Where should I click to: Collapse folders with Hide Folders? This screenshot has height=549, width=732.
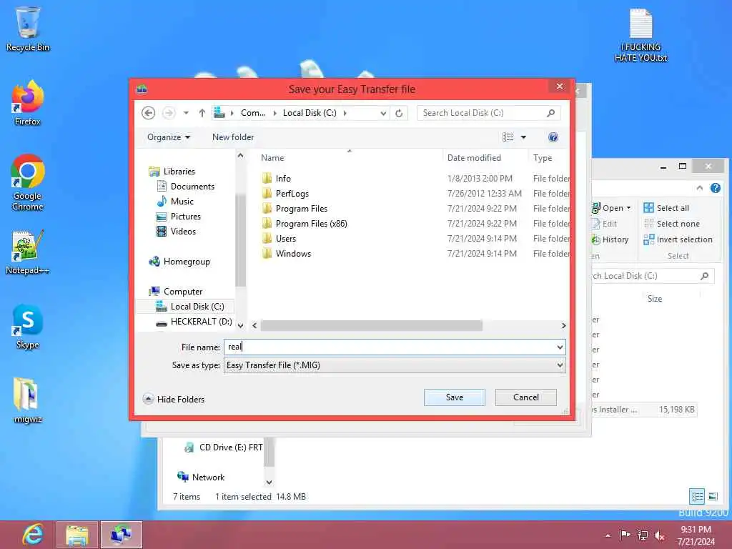pyautogui.click(x=174, y=399)
